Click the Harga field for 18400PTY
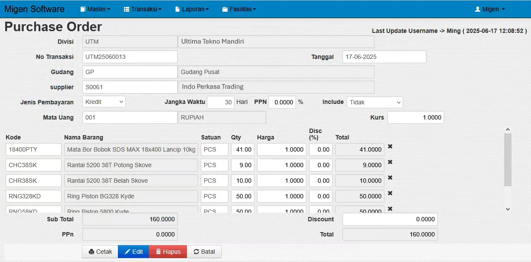The width and height of the screenshot is (531, 262). point(282,149)
